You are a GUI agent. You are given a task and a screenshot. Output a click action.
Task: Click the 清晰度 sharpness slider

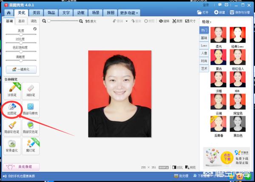pos(21,60)
